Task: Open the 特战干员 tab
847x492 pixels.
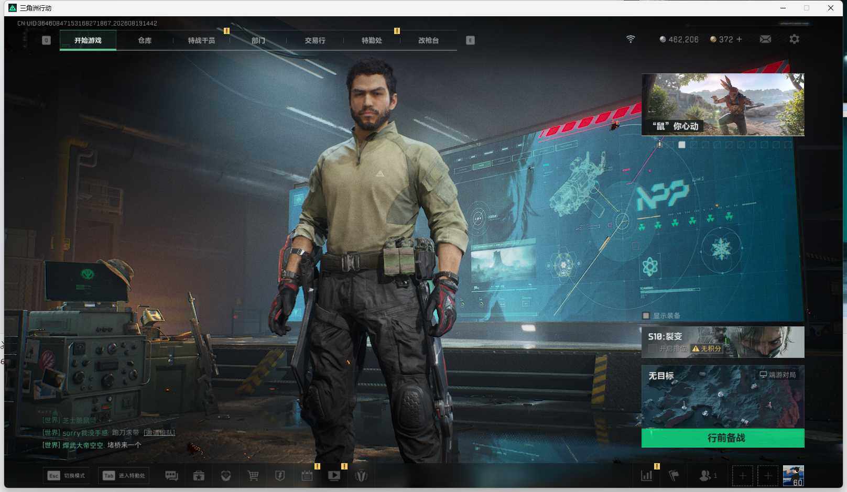Action: point(201,40)
